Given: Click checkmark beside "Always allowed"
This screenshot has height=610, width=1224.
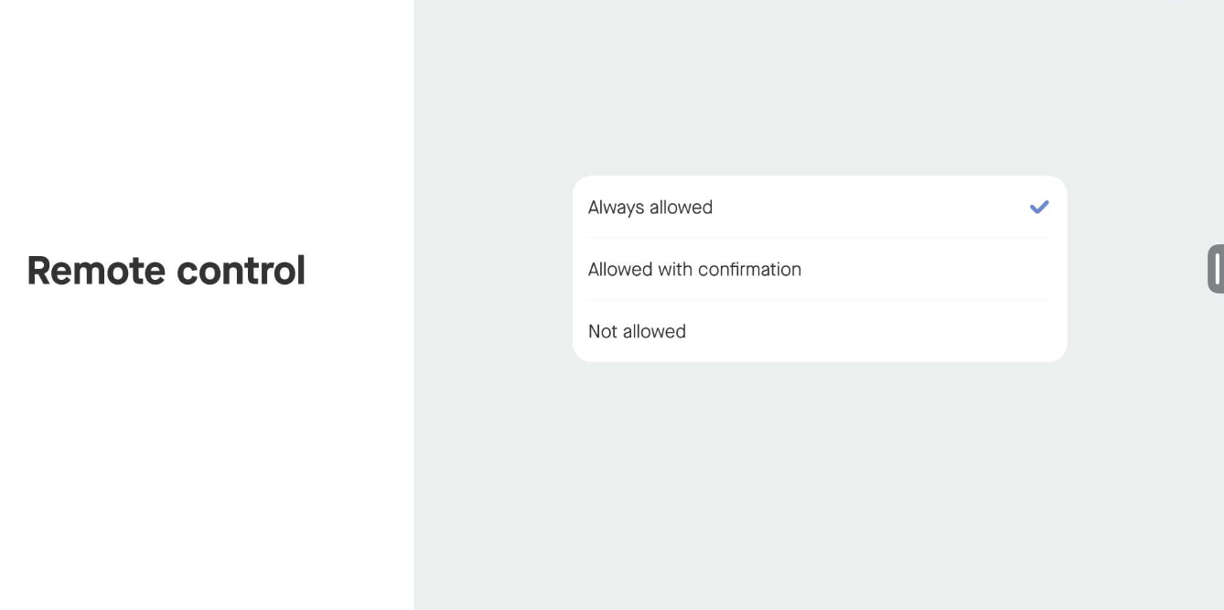Looking at the screenshot, I should [1038, 208].
